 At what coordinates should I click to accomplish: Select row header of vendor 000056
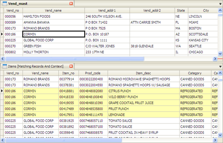tap(2, 16)
